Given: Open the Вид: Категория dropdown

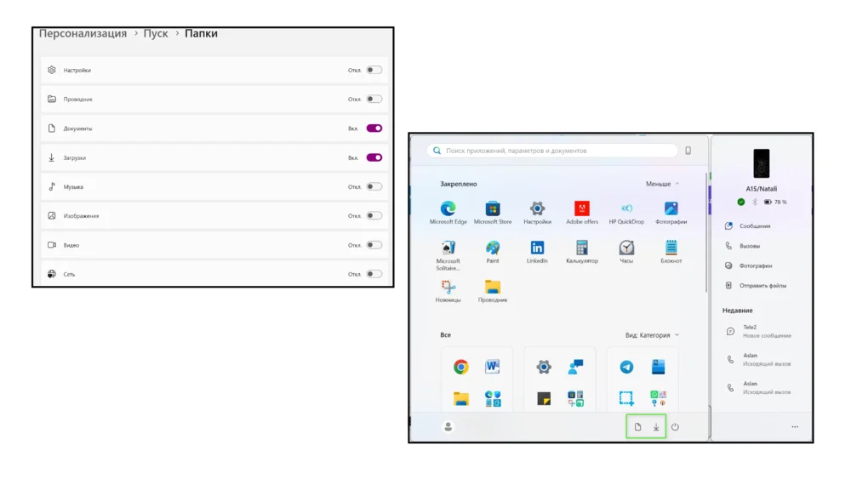Looking at the screenshot, I should click(652, 335).
